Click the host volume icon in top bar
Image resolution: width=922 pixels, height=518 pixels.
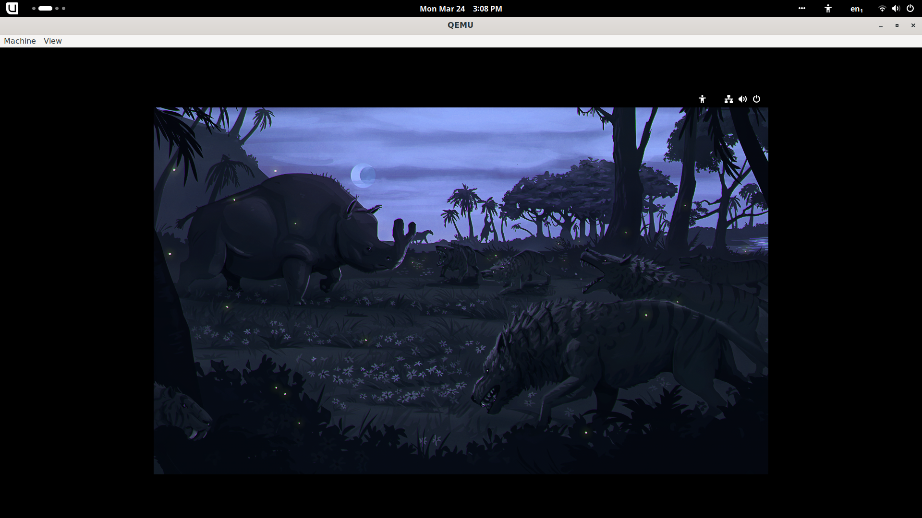(896, 9)
